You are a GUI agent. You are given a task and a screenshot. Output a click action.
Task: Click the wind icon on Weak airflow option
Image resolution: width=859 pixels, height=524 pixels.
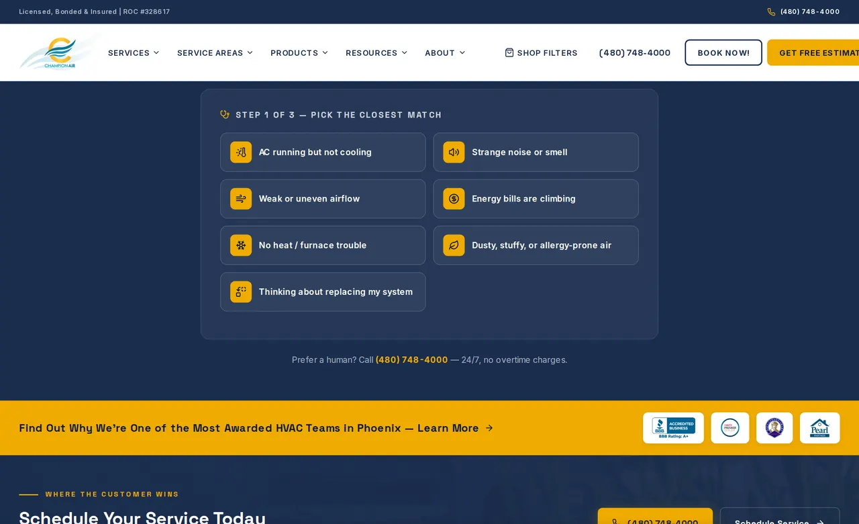pos(241,199)
